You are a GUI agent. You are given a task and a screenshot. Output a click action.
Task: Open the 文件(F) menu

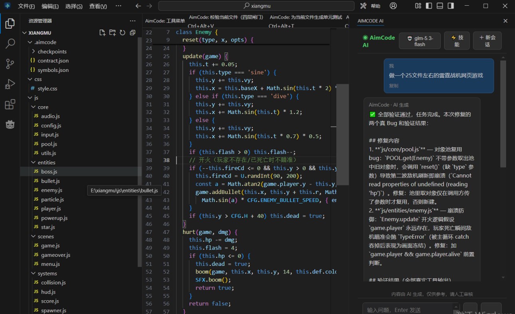(x=26, y=6)
